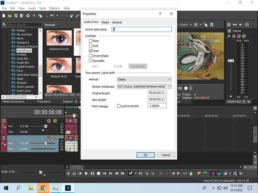Tick the Normalize checkbox
This screenshot has height=193, width=258.
90,61
